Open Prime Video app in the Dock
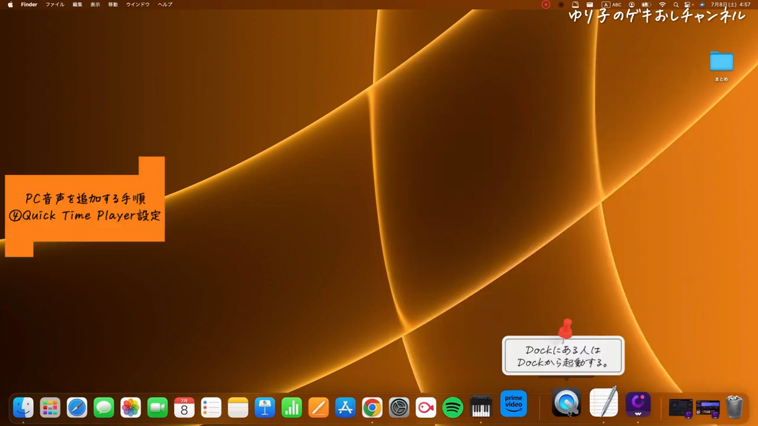The height and width of the screenshot is (426, 758). pos(513,404)
